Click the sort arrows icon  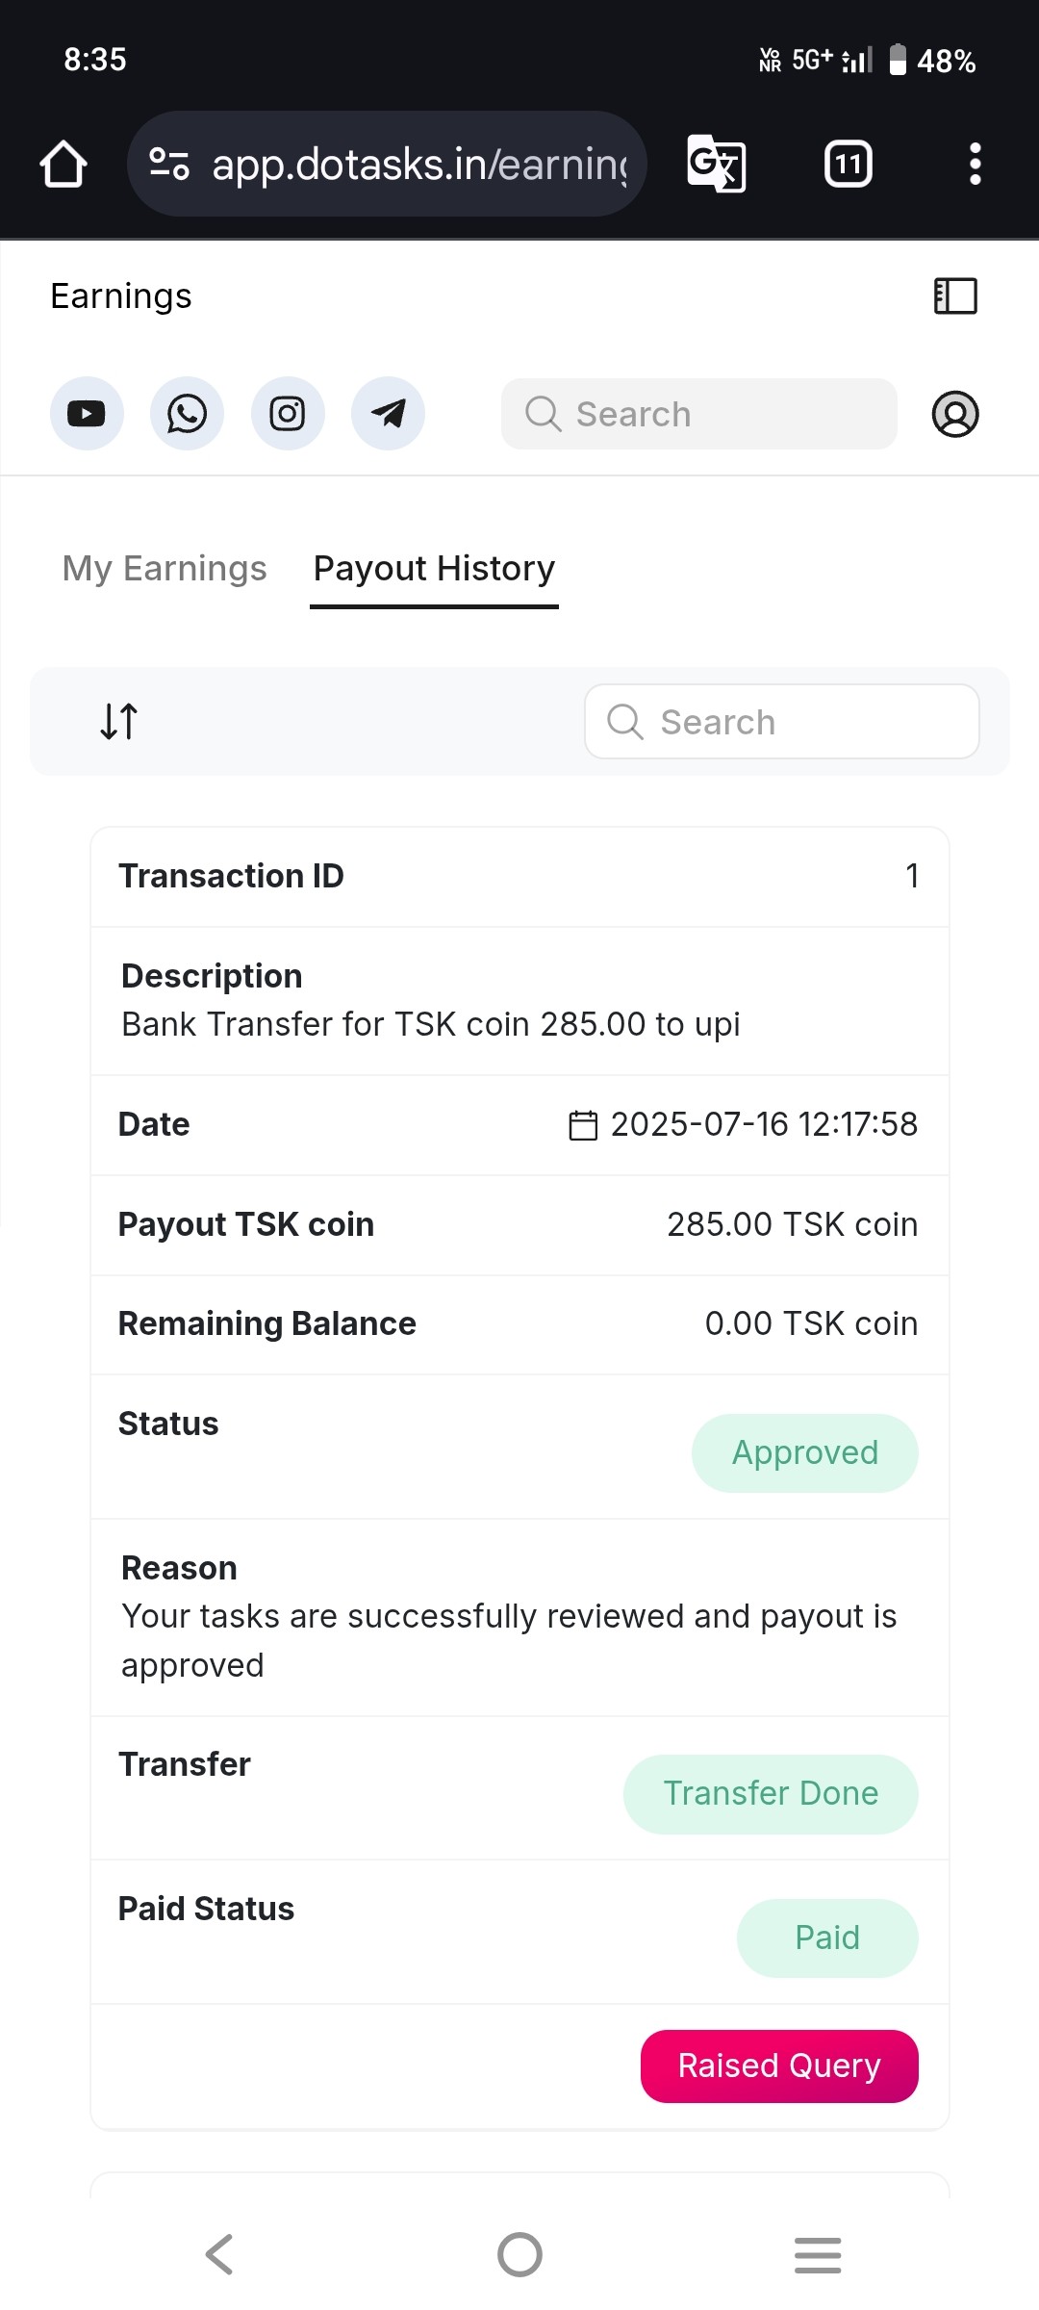click(119, 721)
